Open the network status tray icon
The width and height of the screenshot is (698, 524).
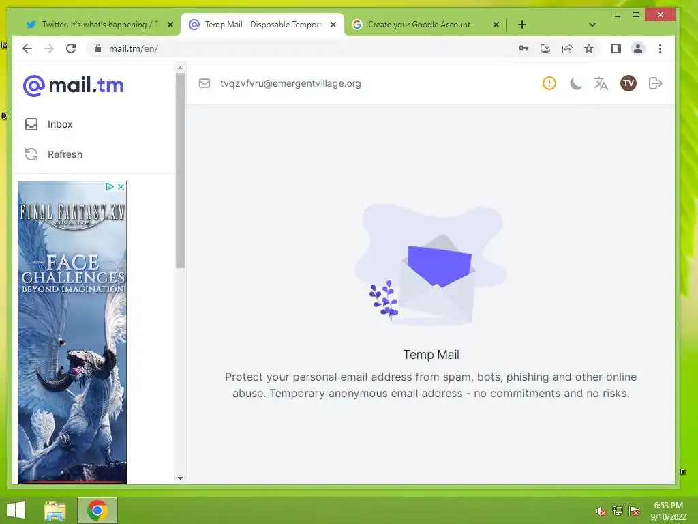coord(618,511)
